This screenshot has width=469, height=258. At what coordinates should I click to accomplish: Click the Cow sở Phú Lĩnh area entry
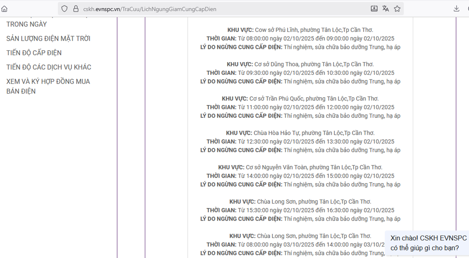(x=300, y=30)
